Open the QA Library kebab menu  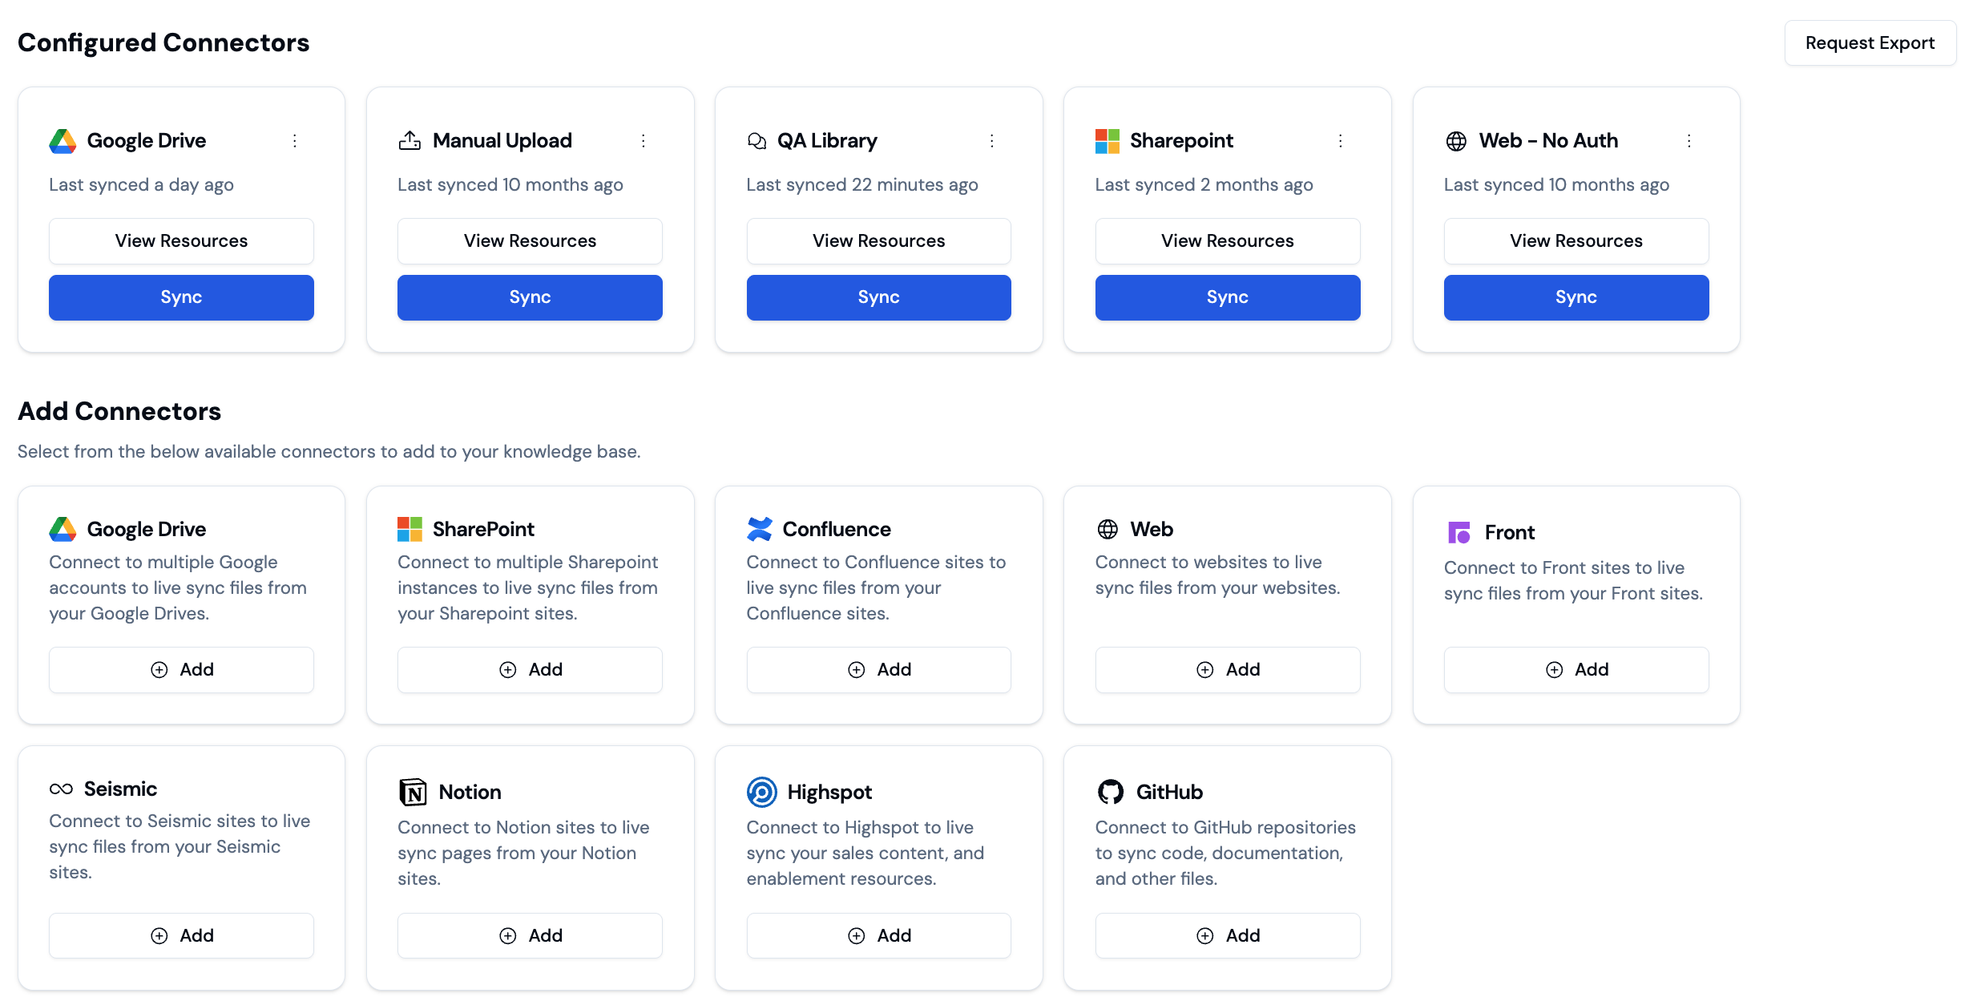click(992, 141)
